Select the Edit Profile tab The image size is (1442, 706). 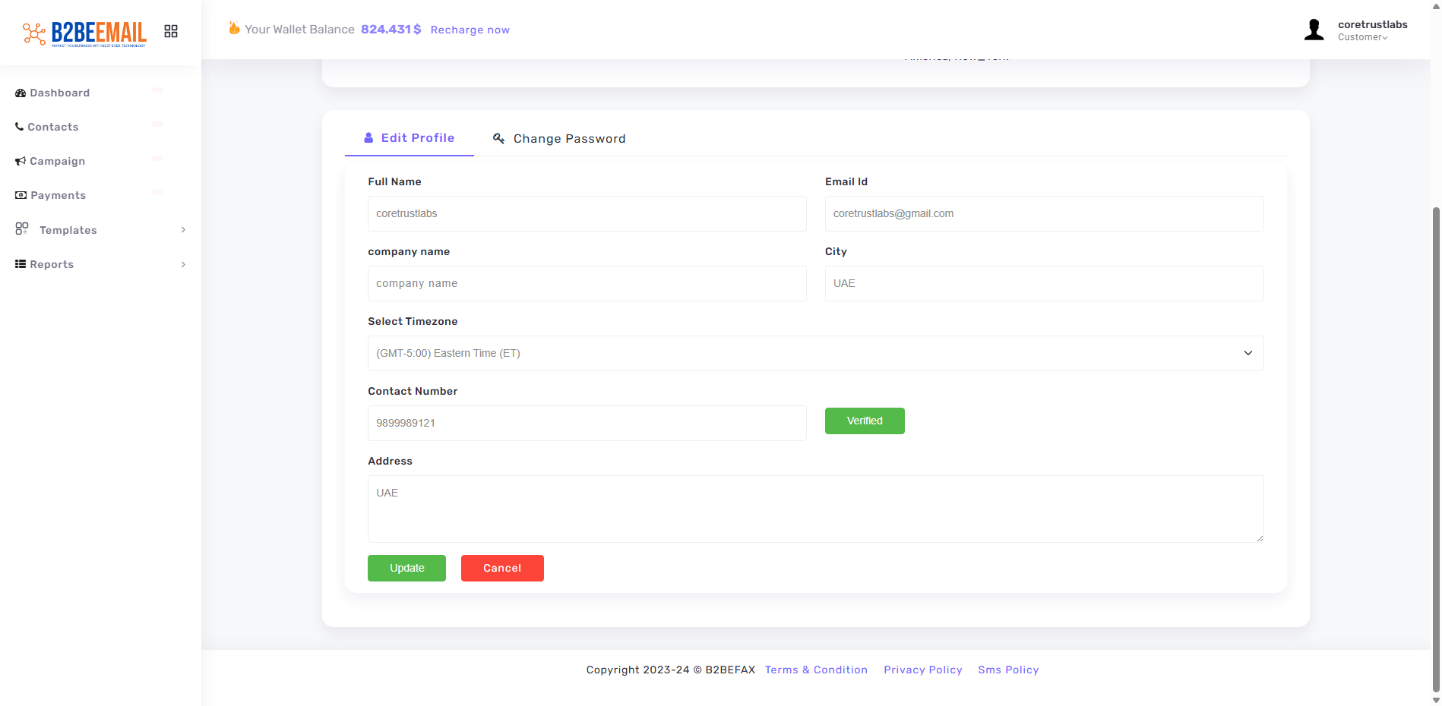click(410, 138)
